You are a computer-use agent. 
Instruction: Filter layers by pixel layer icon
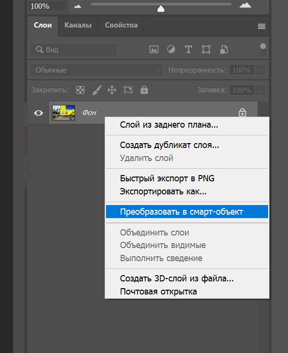[x=154, y=49]
